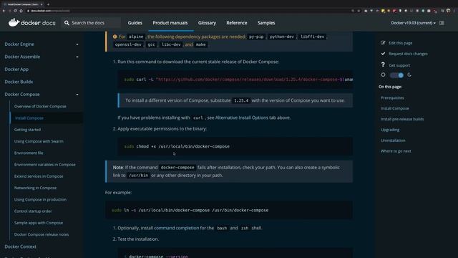Click the Docker whale logo
The image size is (458, 258).
click(x=14, y=22)
